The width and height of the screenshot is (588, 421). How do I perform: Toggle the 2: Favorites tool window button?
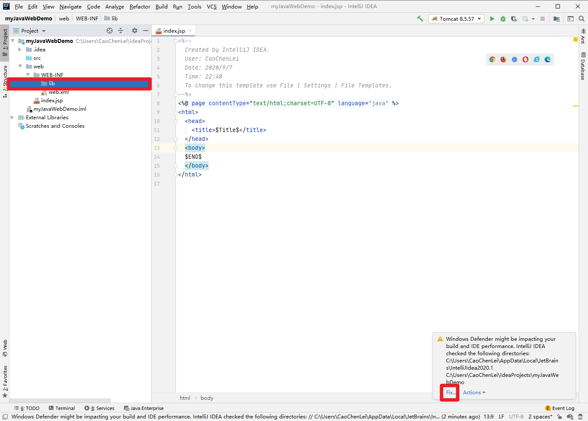pos(5,382)
